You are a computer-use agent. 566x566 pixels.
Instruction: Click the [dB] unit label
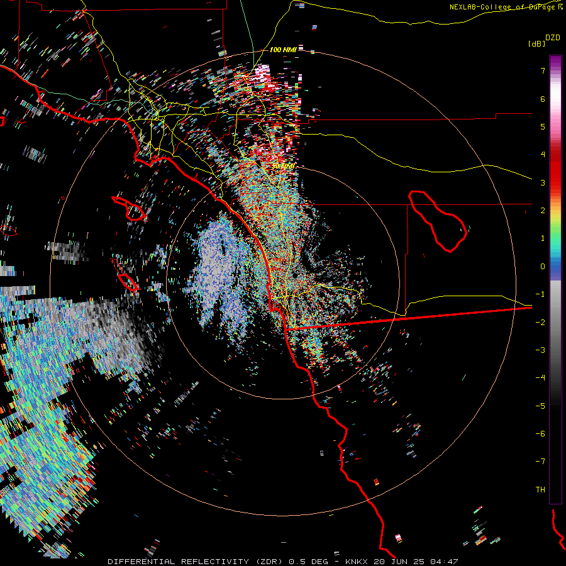537,43
